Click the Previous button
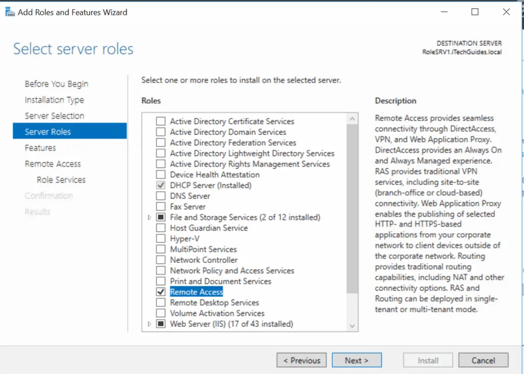Viewport: 524px width, 374px height. pos(301,360)
